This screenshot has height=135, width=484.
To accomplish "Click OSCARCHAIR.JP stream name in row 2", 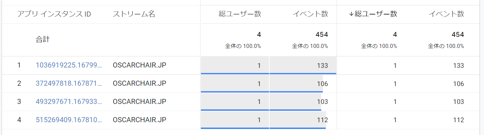I will click(140, 84).
